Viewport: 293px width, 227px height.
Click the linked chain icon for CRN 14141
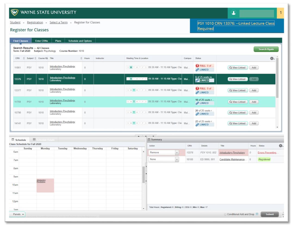coord(197,125)
